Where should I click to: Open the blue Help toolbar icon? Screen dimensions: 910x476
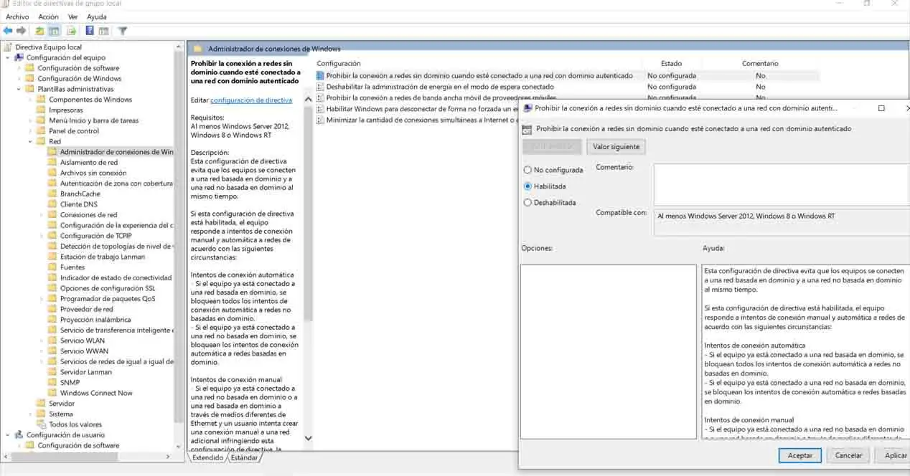[x=90, y=31]
